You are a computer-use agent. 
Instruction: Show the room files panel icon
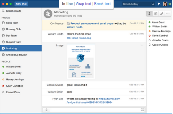(x=156, y=14)
